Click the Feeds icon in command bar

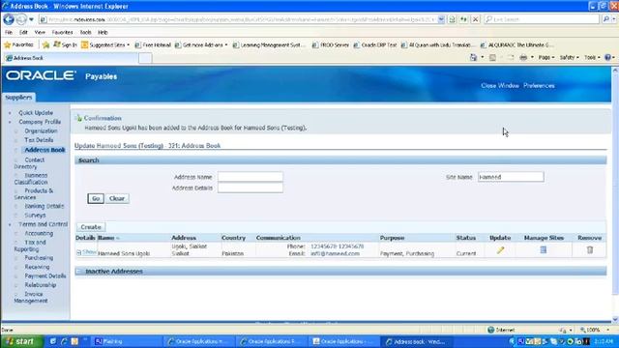[492, 58]
